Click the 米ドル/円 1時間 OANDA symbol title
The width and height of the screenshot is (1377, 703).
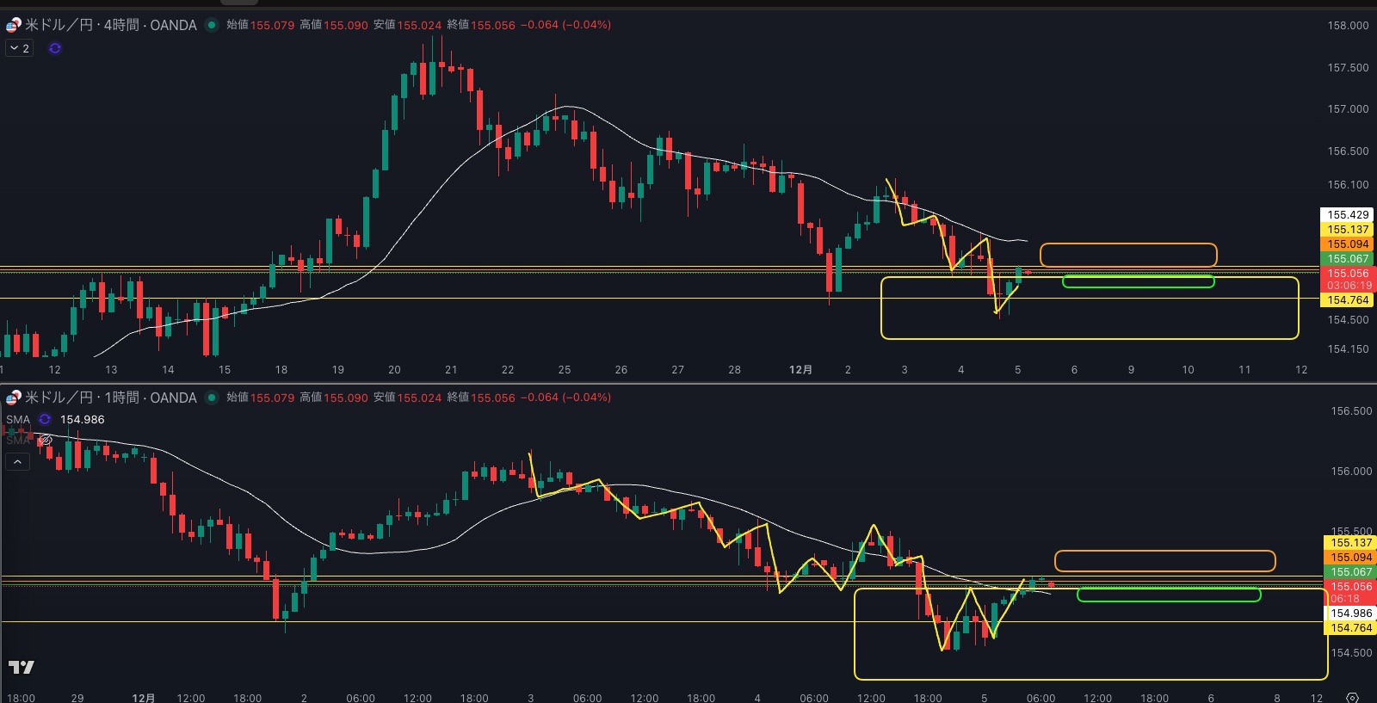pos(111,398)
